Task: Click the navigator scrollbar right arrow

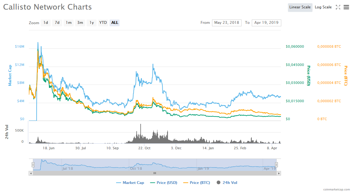Action: click(279, 173)
